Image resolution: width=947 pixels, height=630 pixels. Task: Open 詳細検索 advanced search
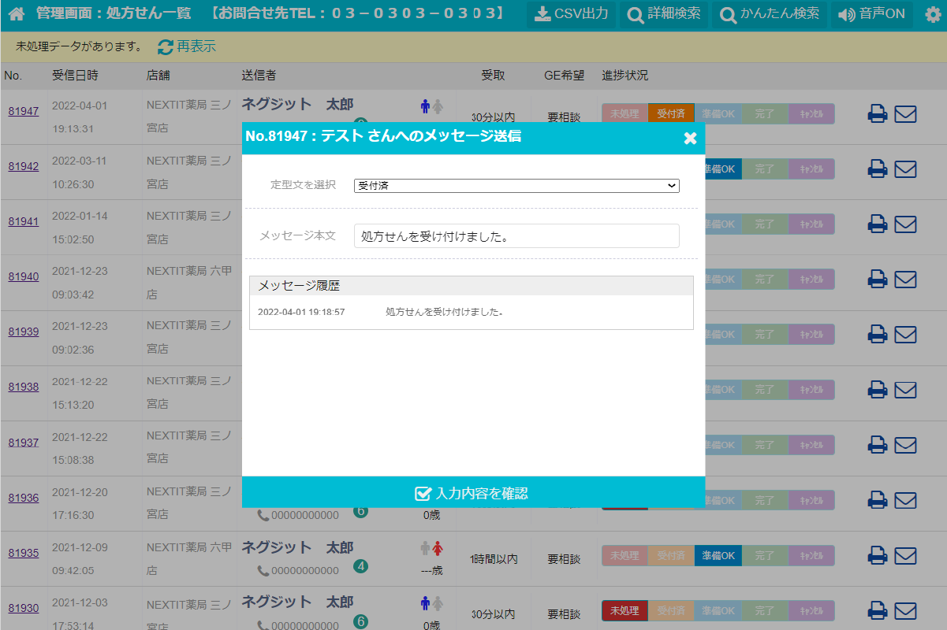664,15
